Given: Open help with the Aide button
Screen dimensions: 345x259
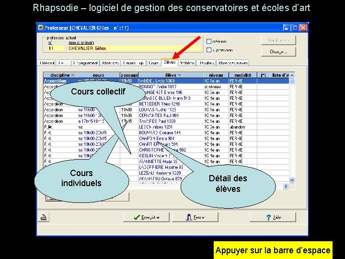Looking at the screenshot, I should point(273,217).
